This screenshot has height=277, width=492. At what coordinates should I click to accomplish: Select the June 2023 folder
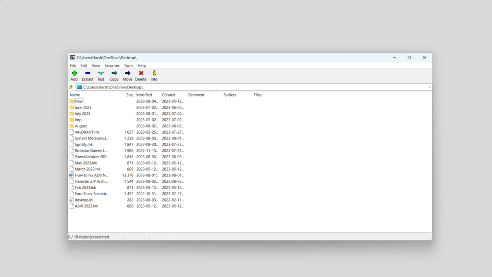[x=83, y=108]
